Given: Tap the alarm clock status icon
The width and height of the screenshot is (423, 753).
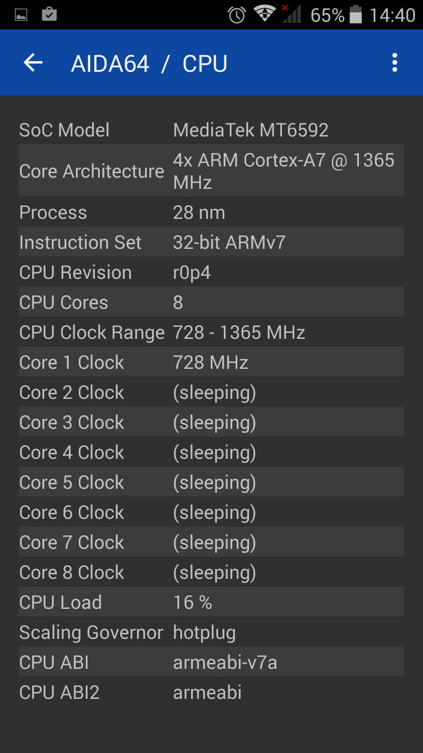Looking at the screenshot, I should [237, 15].
